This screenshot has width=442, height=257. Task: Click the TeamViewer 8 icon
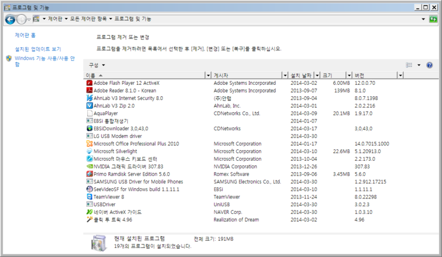(x=90, y=197)
